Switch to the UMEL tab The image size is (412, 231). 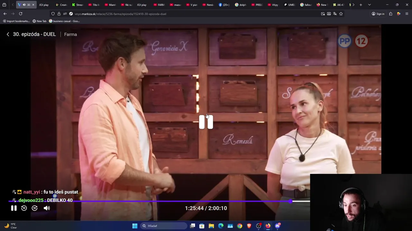coord(290,5)
